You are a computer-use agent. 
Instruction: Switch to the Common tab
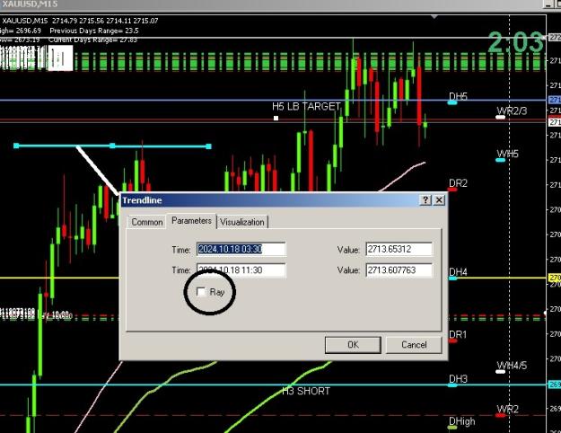click(x=146, y=222)
